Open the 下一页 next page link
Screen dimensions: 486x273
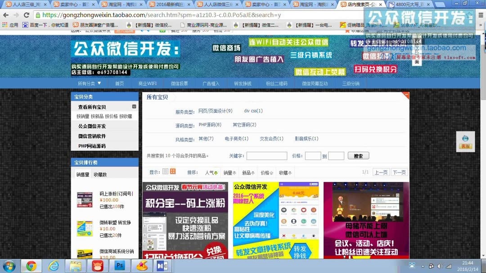point(399,172)
